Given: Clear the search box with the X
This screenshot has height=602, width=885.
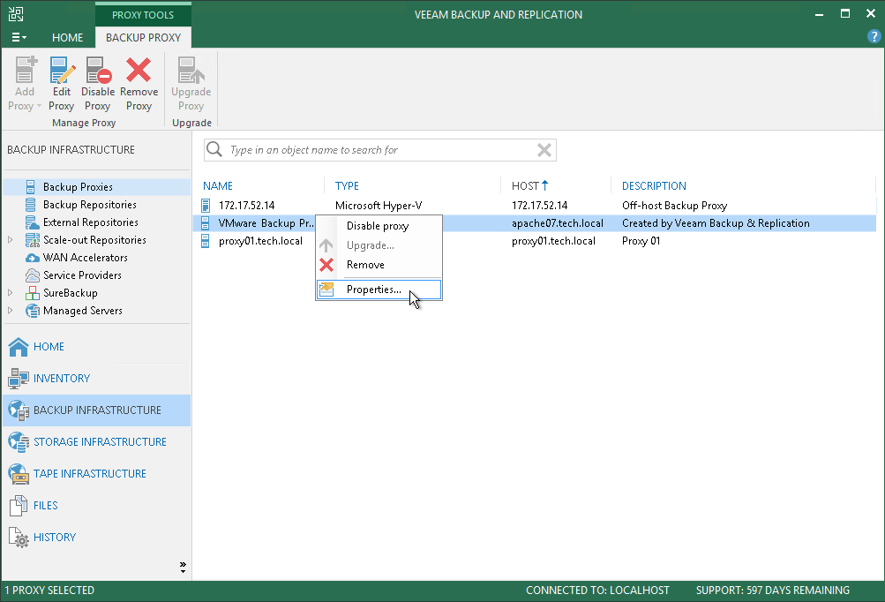Looking at the screenshot, I should (544, 150).
